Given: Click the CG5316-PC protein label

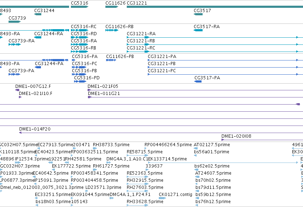Looking at the screenshot, I should [84, 64].
